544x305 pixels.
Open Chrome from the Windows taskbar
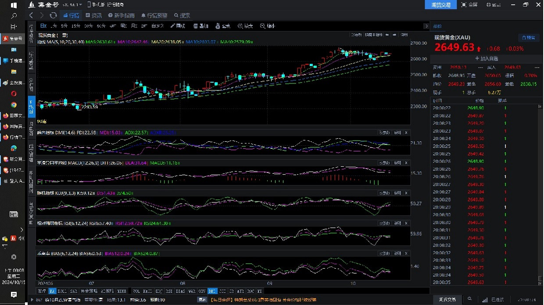pos(14,104)
